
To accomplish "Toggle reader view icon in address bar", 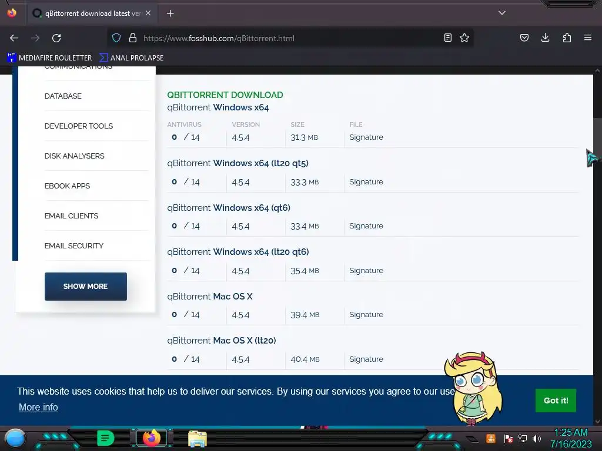I will [447, 38].
